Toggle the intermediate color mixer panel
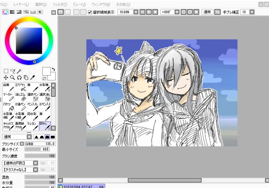269x188 pixels. 26,12
